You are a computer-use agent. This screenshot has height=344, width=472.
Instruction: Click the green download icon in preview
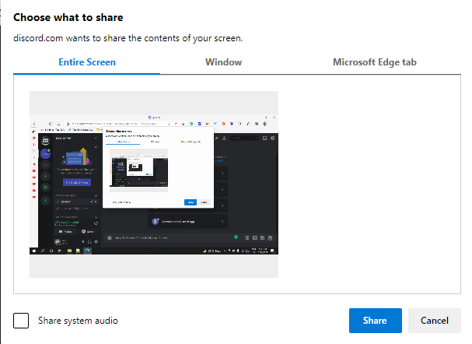point(45,200)
